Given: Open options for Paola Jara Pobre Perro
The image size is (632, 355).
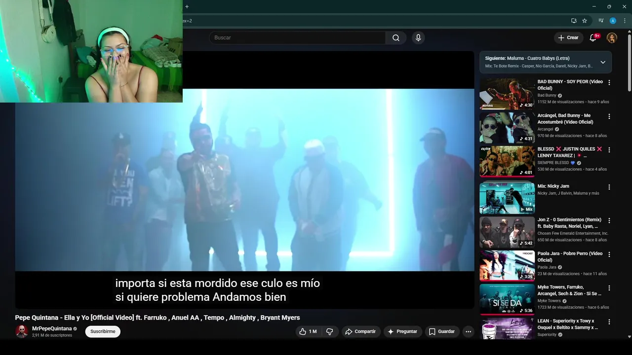Looking at the screenshot, I should pos(609,254).
